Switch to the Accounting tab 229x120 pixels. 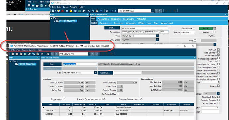[x=103, y=19]
